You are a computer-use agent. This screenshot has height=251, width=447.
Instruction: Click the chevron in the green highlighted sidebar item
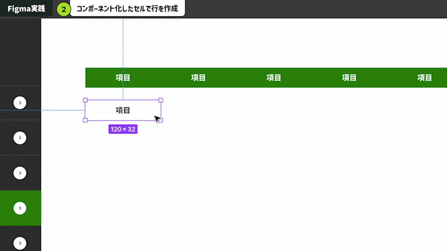coord(20,208)
